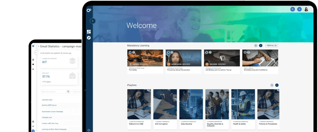Viewport: 318px width, 132px height.
Task: Open the calendar picker beside Reporting date from
Action: [68, 92]
